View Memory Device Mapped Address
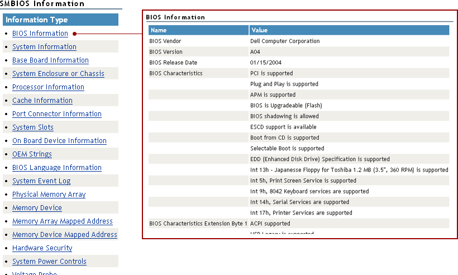 [65, 235]
